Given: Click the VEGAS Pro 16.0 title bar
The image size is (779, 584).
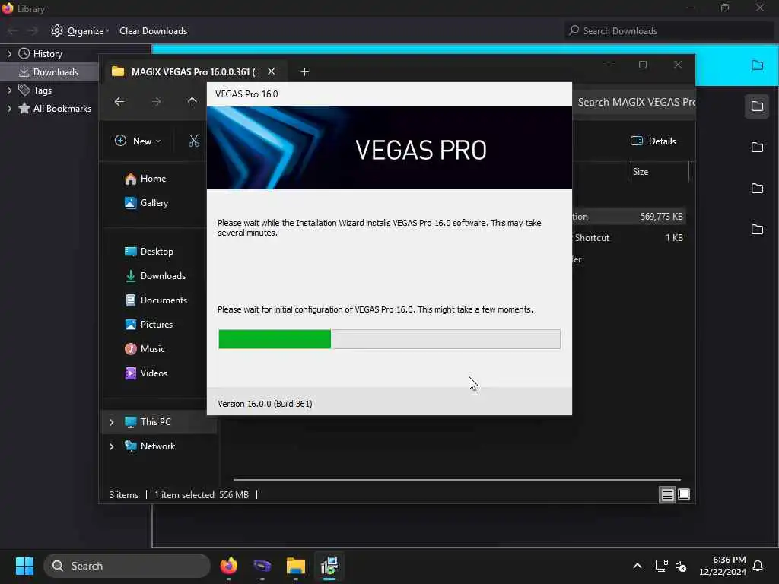Looking at the screenshot, I should click(x=389, y=94).
